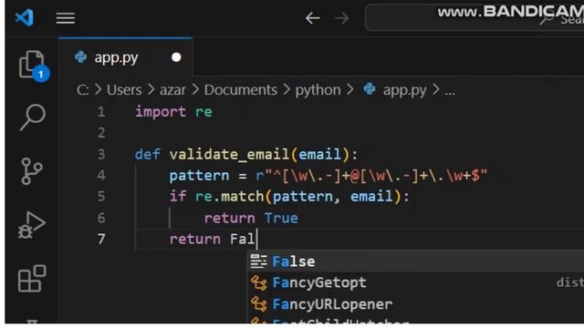
Task: Select the python breadcrumb segment
Action: (x=318, y=90)
